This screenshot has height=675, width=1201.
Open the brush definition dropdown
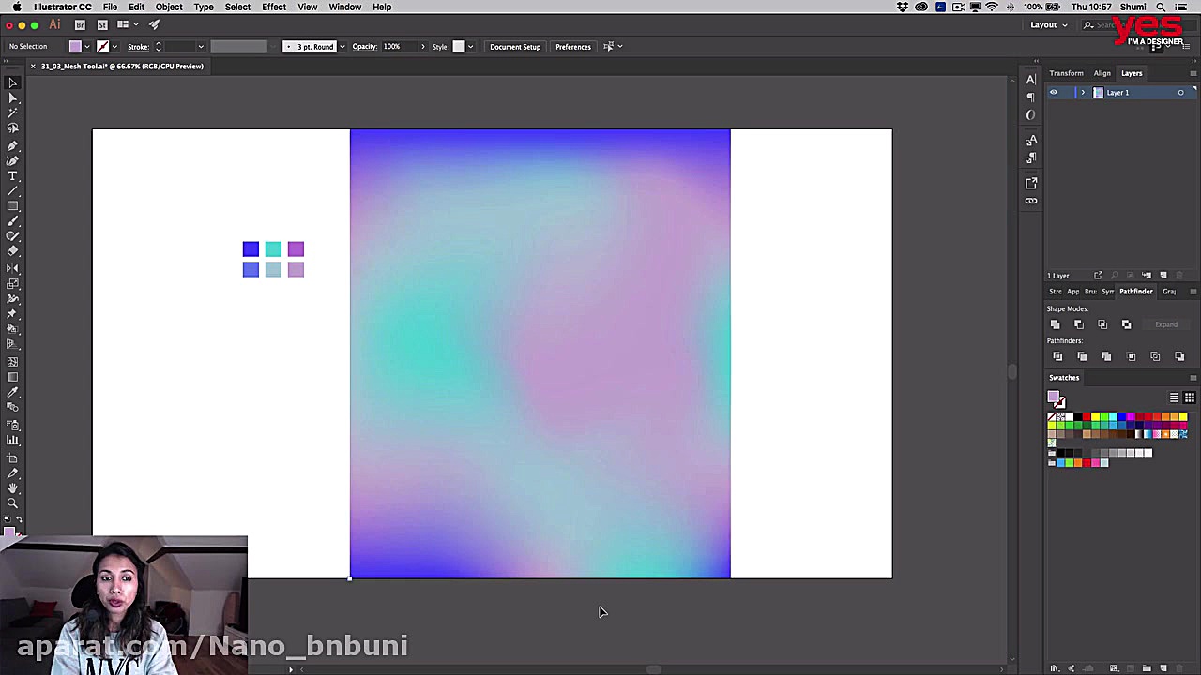pyautogui.click(x=342, y=46)
